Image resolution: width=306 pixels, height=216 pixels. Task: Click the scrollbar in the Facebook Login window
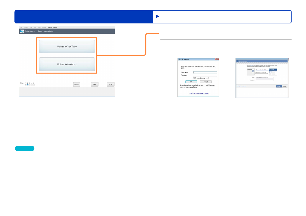click(x=288, y=79)
